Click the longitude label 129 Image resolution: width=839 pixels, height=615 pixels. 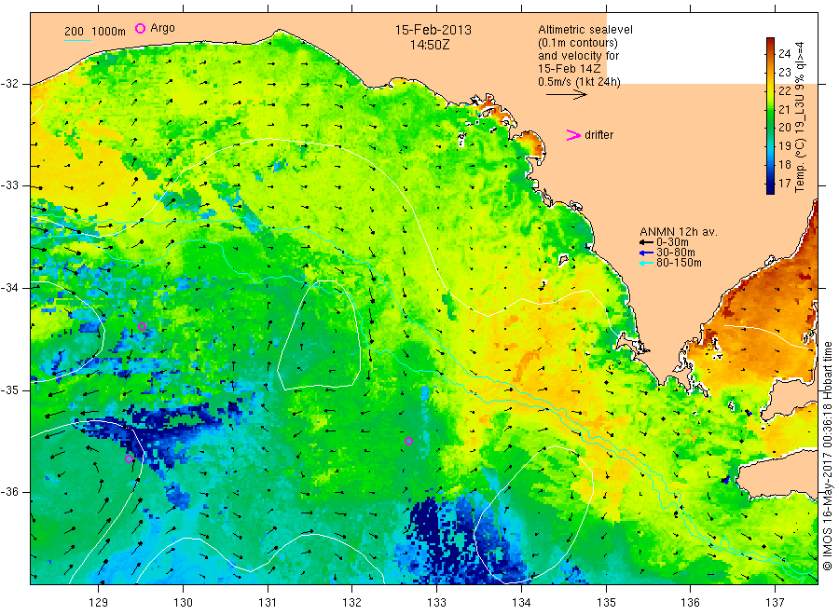click(99, 603)
